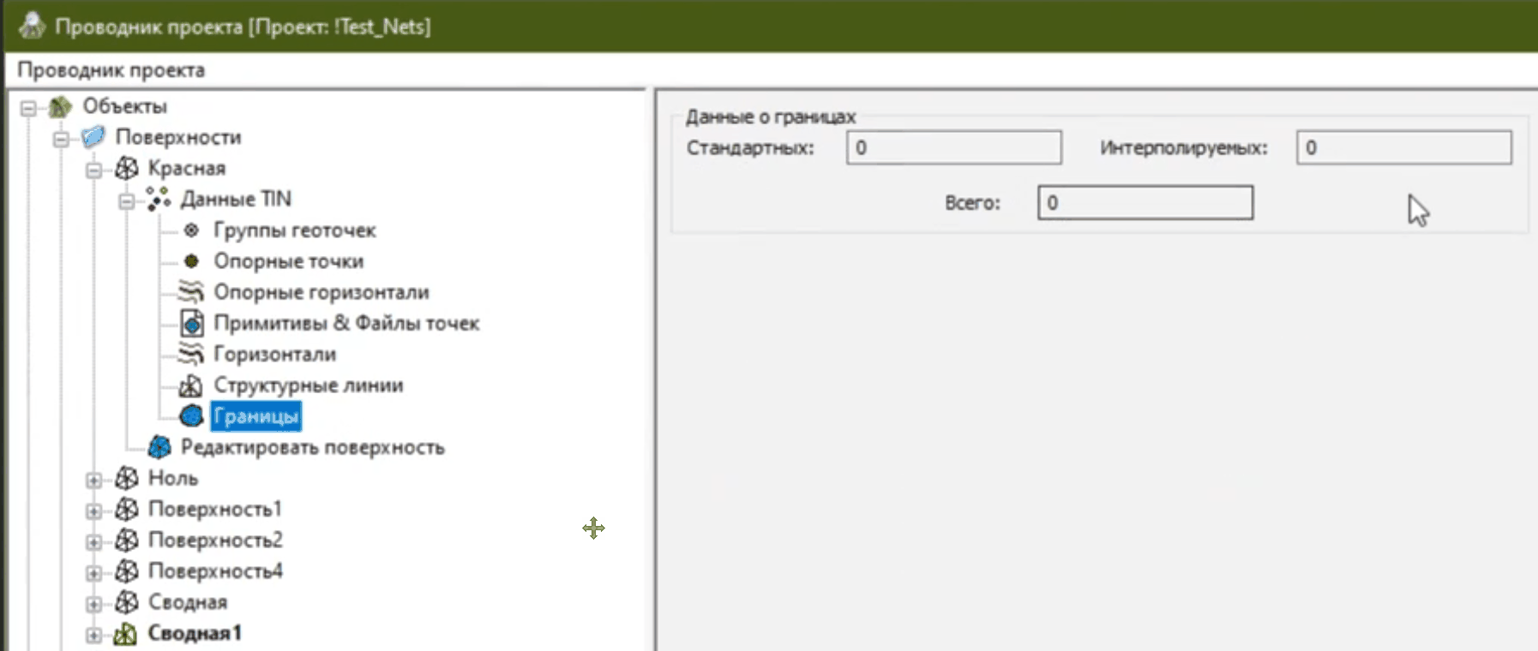This screenshot has width=1538, height=651.
Task: Click the Границы boundary icon
Action: [191, 416]
